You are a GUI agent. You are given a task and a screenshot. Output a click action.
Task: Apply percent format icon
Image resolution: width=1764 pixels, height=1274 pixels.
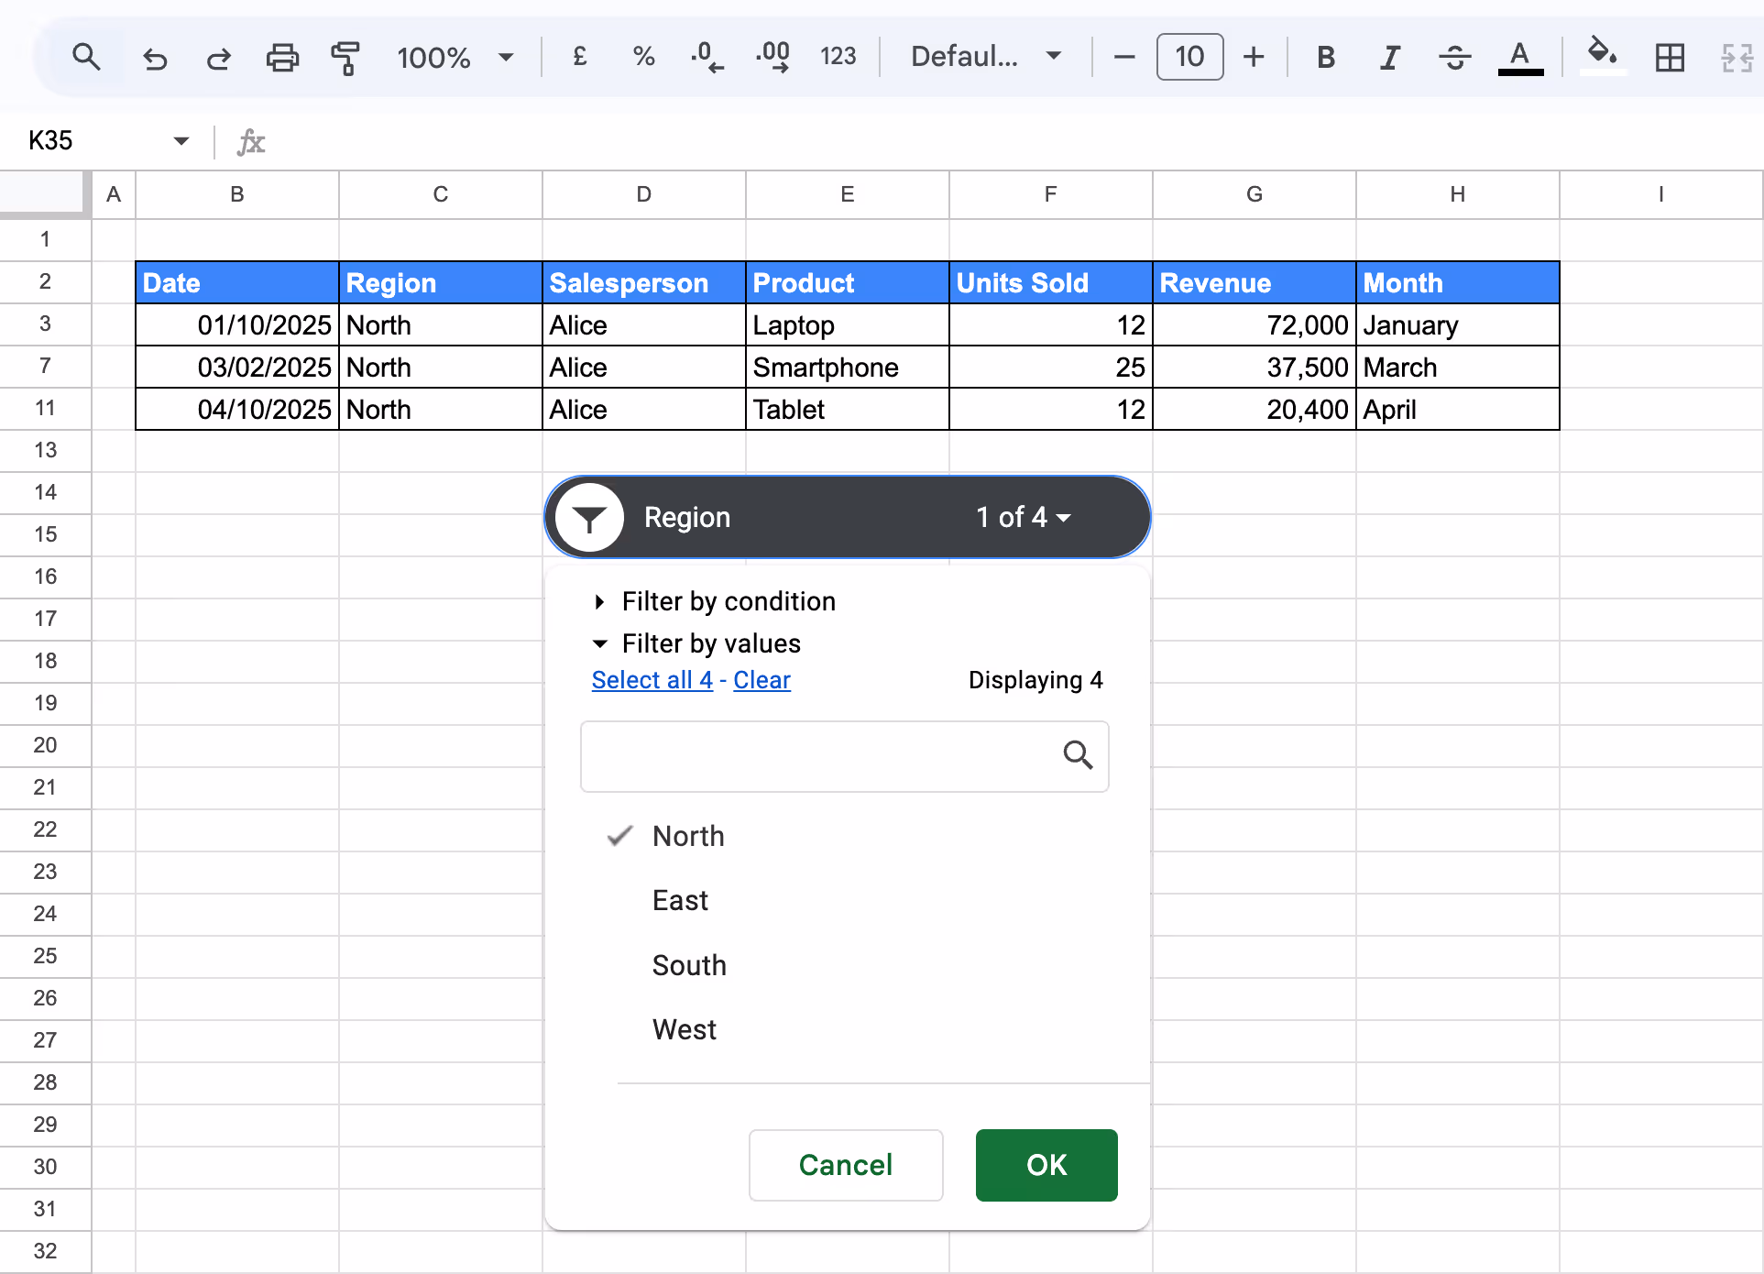point(643,57)
